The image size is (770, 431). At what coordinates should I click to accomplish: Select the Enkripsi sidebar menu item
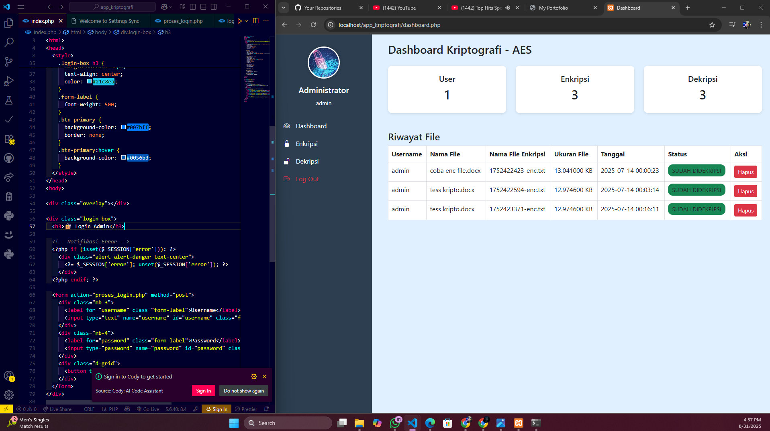tap(306, 144)
